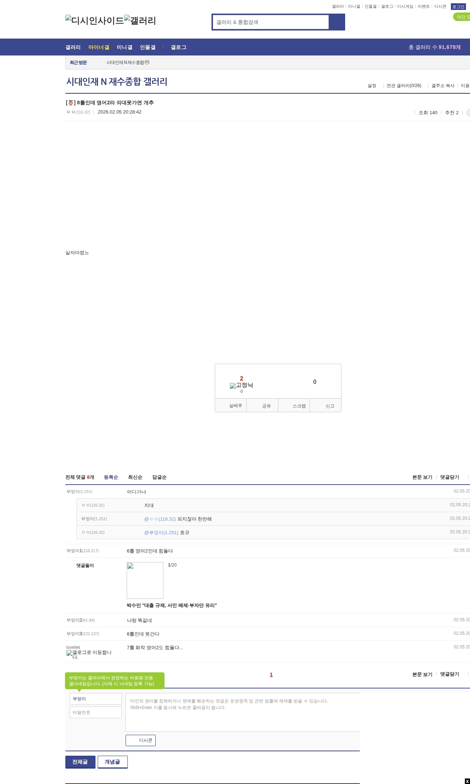Click the 스크랩 scrap button
Image resolution: width=470 pixels, height=784 pixels.
(294, 406)
